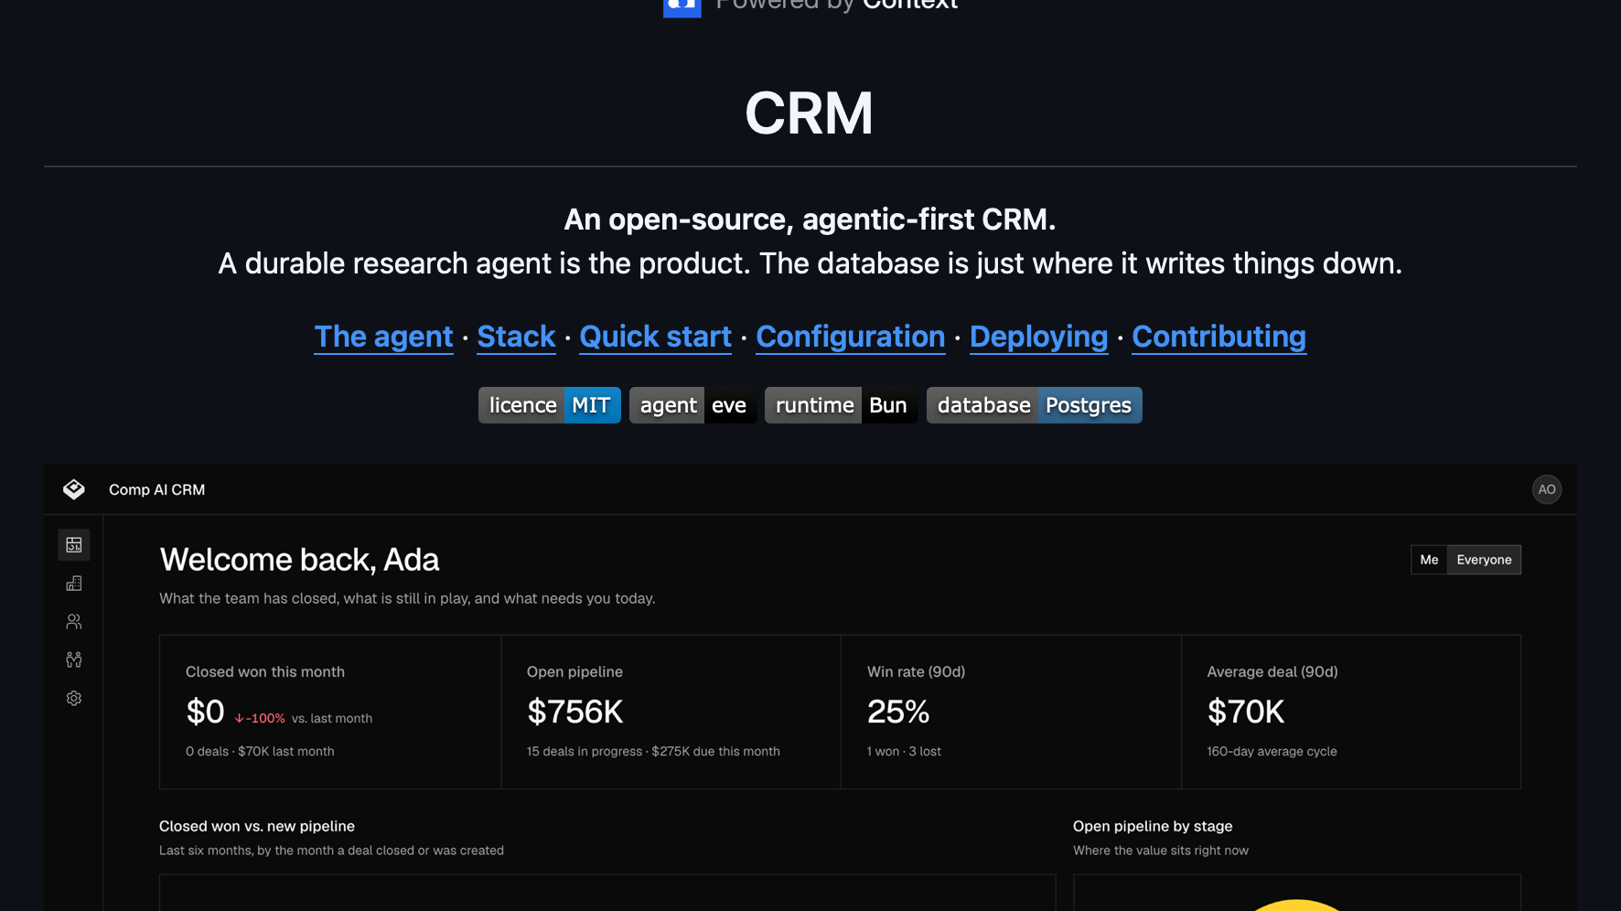1621x911 pixels.
Task: Open the Configuration section link
Action: click(851, 337)
